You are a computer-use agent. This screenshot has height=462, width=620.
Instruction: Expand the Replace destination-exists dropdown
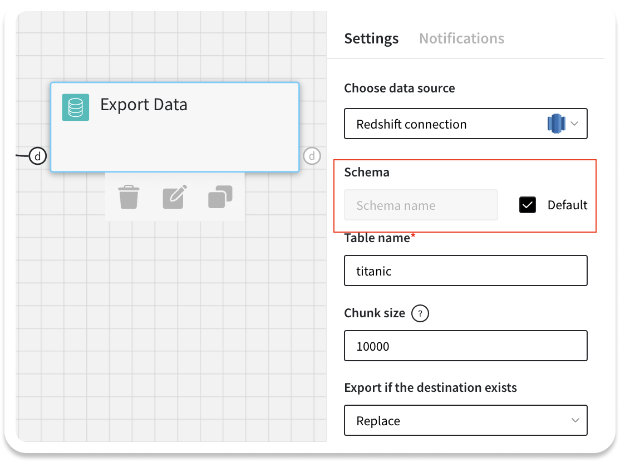[x=465, y=420]
